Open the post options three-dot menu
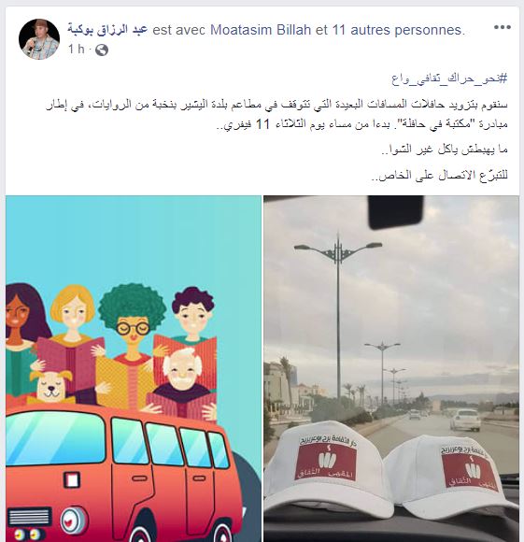 (x=502, y=27)
